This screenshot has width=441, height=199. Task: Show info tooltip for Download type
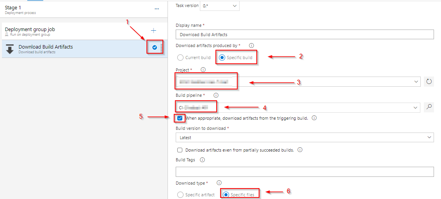[x=219, y=183]
